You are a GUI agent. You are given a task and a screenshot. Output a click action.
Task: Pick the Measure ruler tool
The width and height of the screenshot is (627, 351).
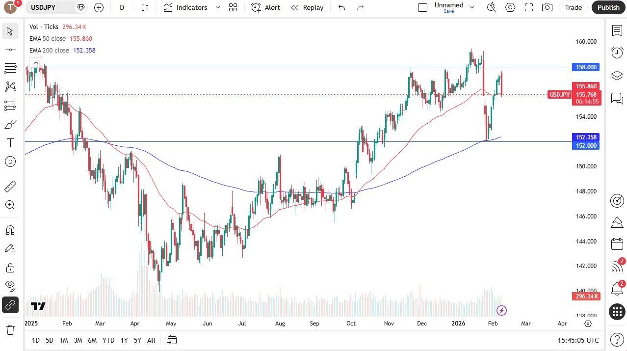click(x=10, y=187)
